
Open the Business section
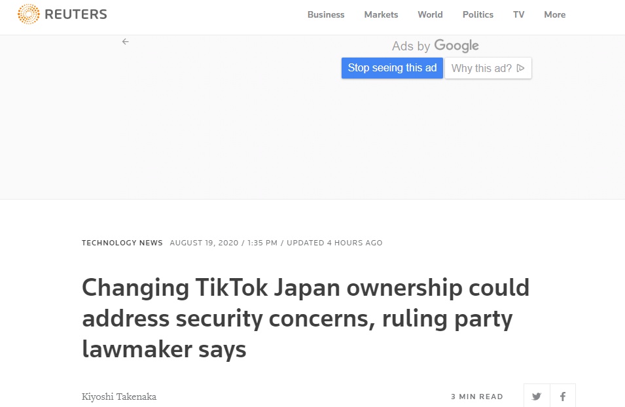pos(326,14)
